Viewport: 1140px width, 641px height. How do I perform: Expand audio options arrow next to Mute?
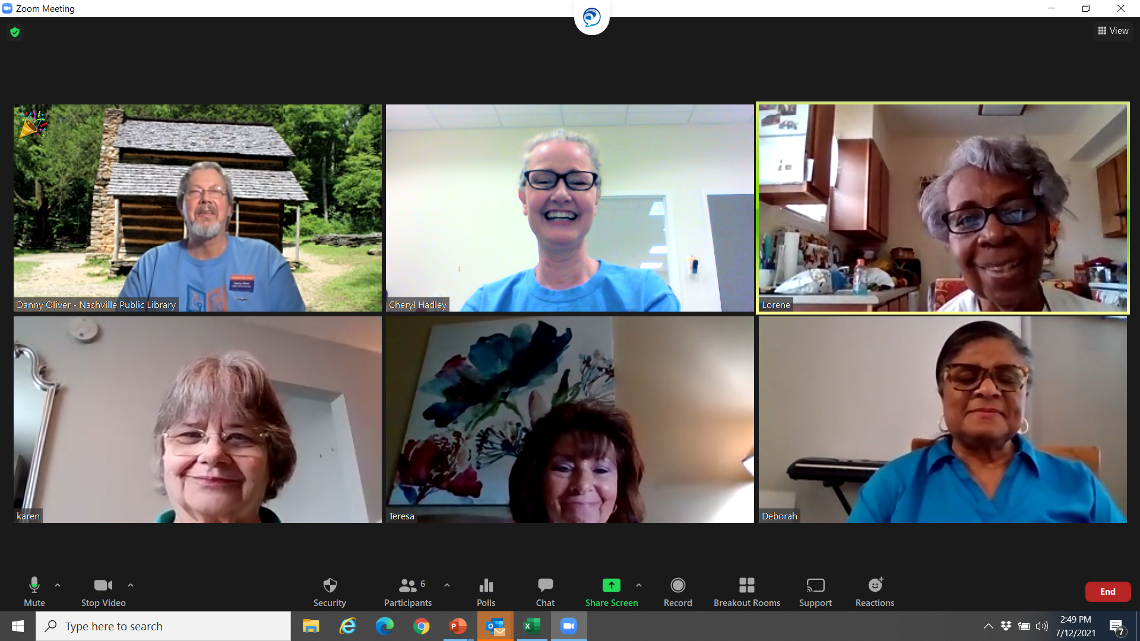point(58,585)
